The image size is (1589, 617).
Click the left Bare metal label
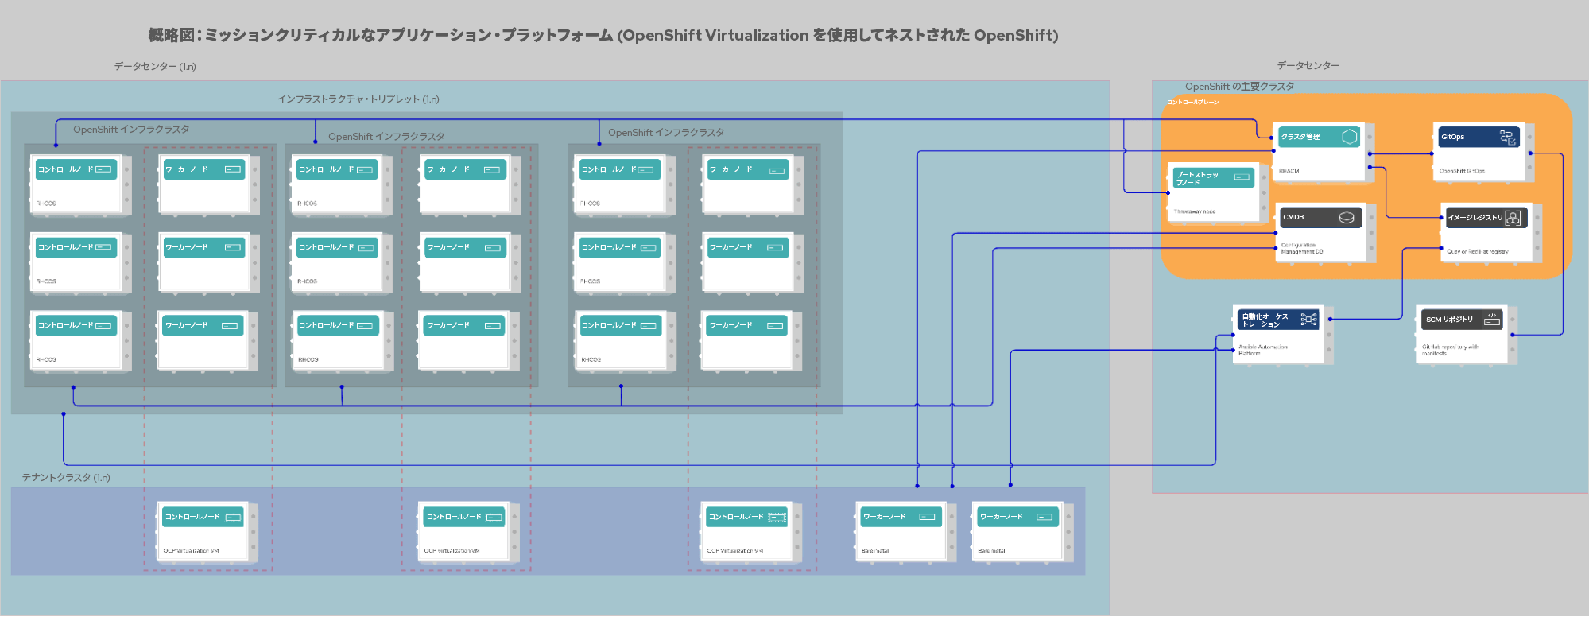875,550
